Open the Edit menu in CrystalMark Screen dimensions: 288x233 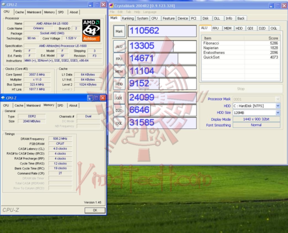pyautogui.click(x=120, y=12)
